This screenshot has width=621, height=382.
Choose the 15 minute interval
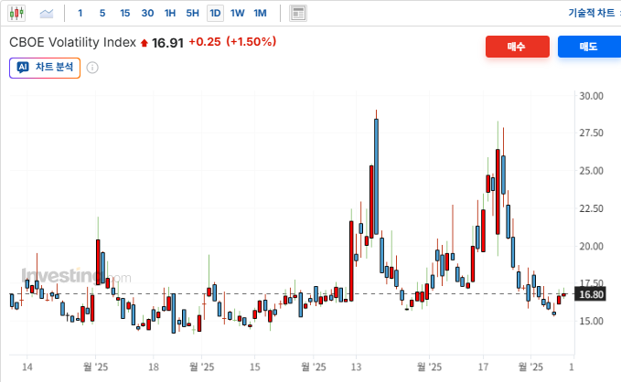pyautogui.click(x=124, y=13)
